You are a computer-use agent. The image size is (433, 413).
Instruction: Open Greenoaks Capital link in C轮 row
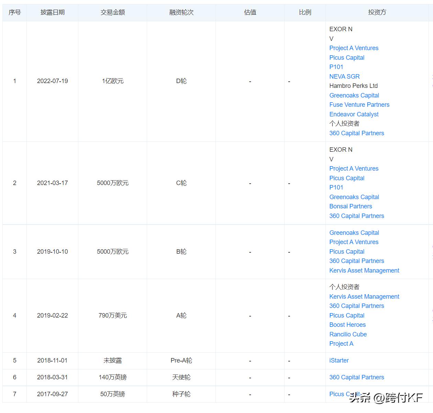[x=354, y=197]
